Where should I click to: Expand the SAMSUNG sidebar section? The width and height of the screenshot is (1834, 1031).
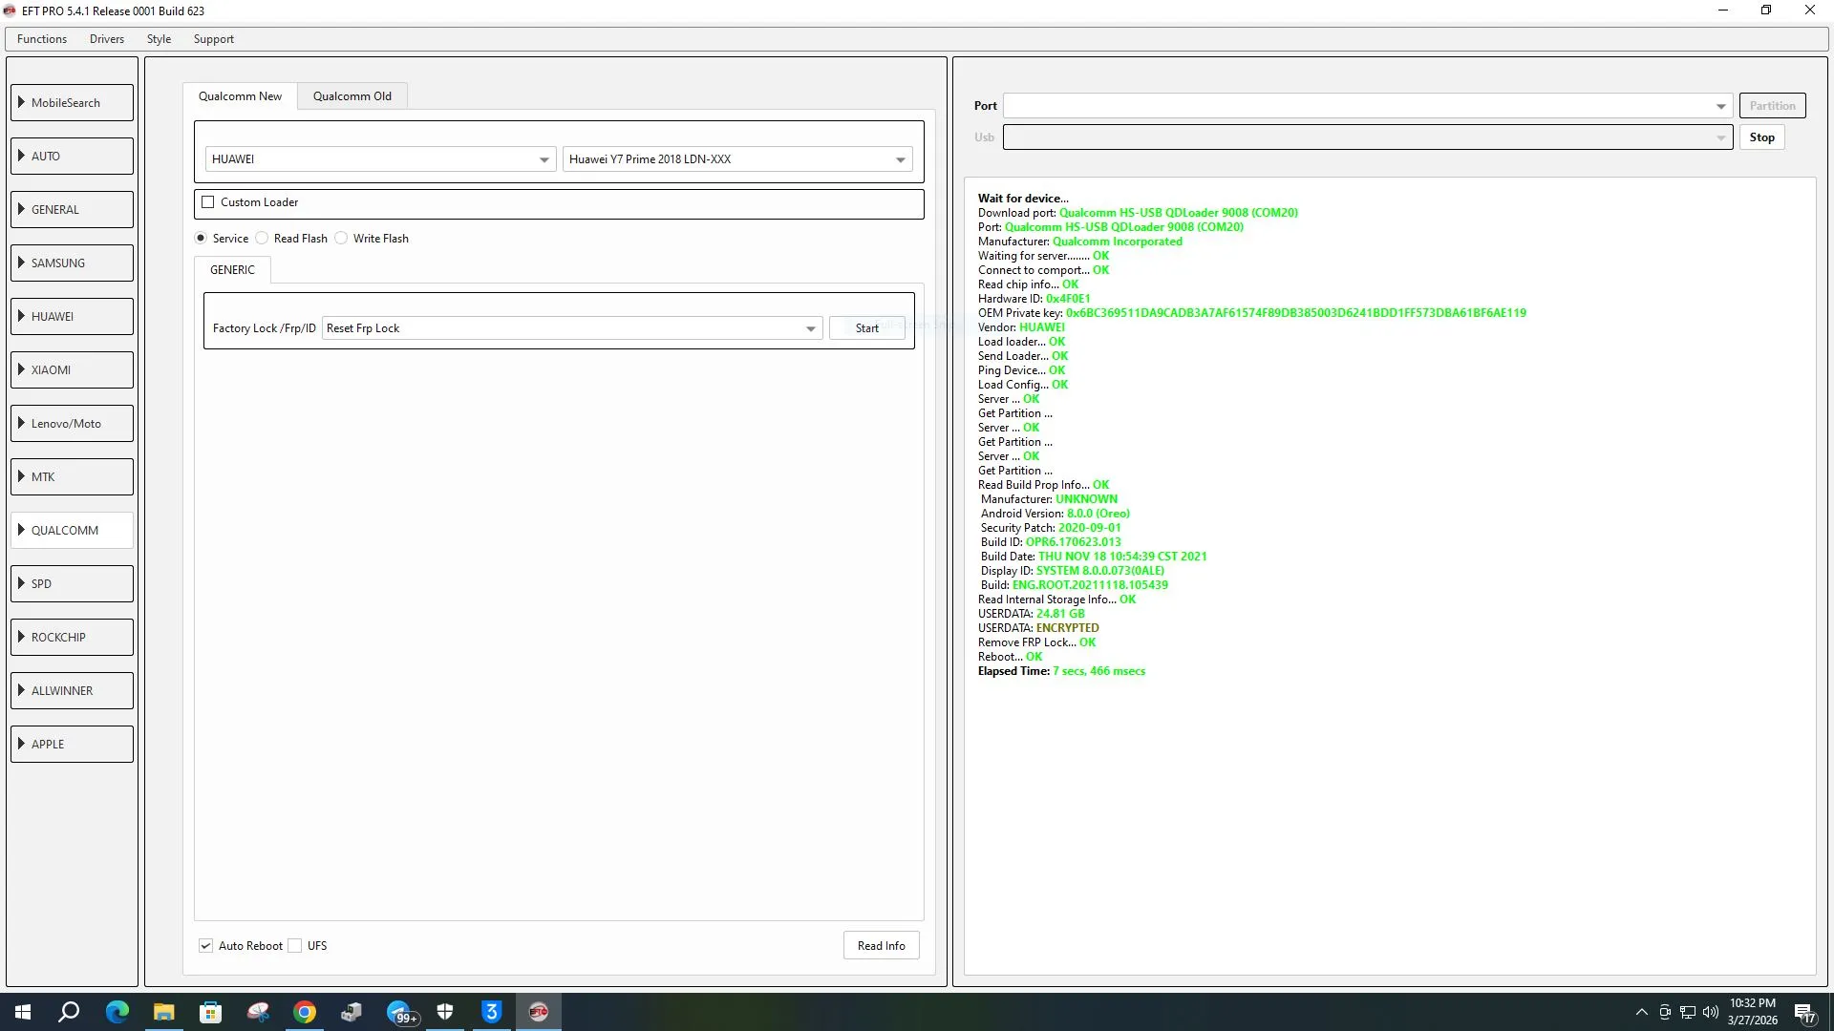pos(72,263)
